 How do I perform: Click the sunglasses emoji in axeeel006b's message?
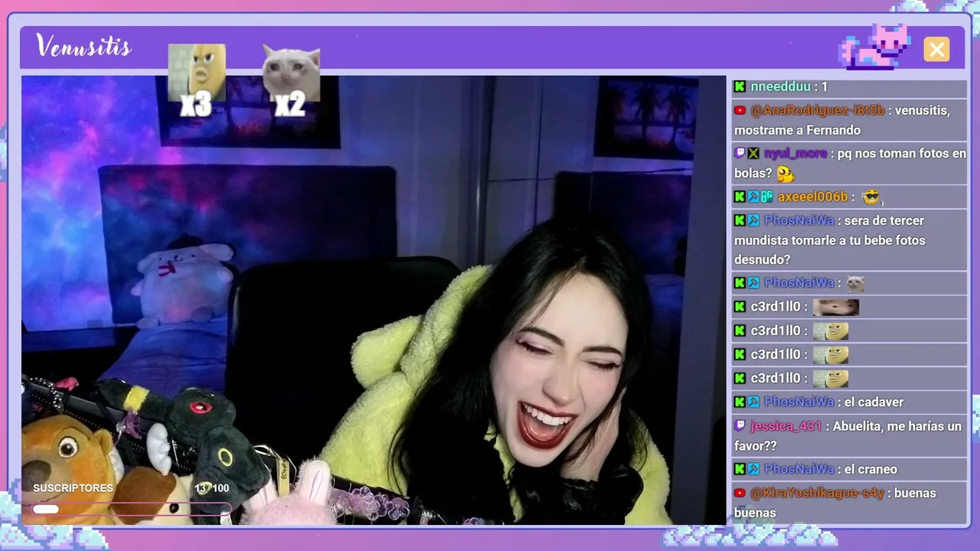click(871, 197)
